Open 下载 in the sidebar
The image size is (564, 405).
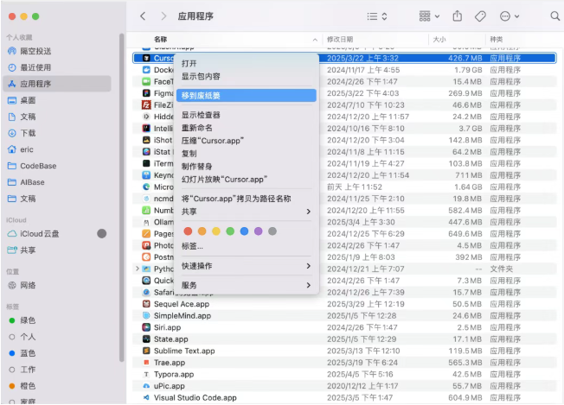tap(57, 133)
